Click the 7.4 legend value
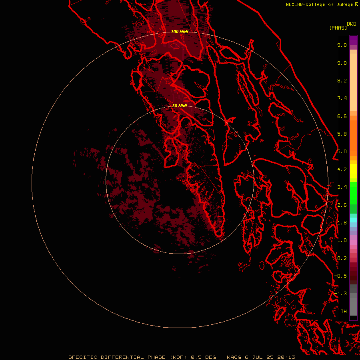The height and width of the screenshot is (360, 360). (x=342, y=98)
